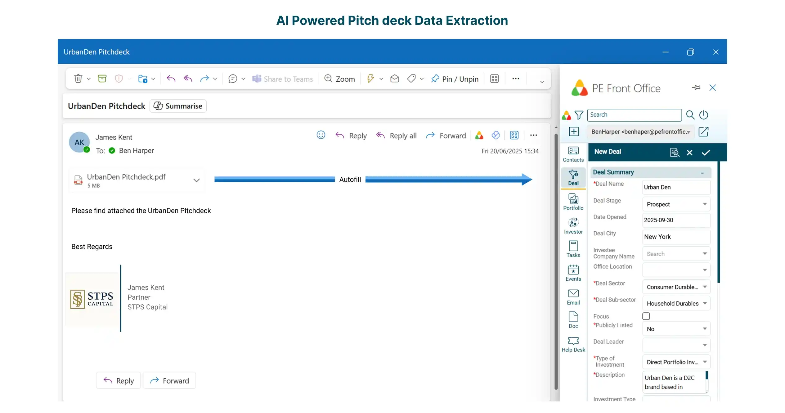Open the Contacts sidebar tab
Screen dimensions: 785x413
click(573, 154)
